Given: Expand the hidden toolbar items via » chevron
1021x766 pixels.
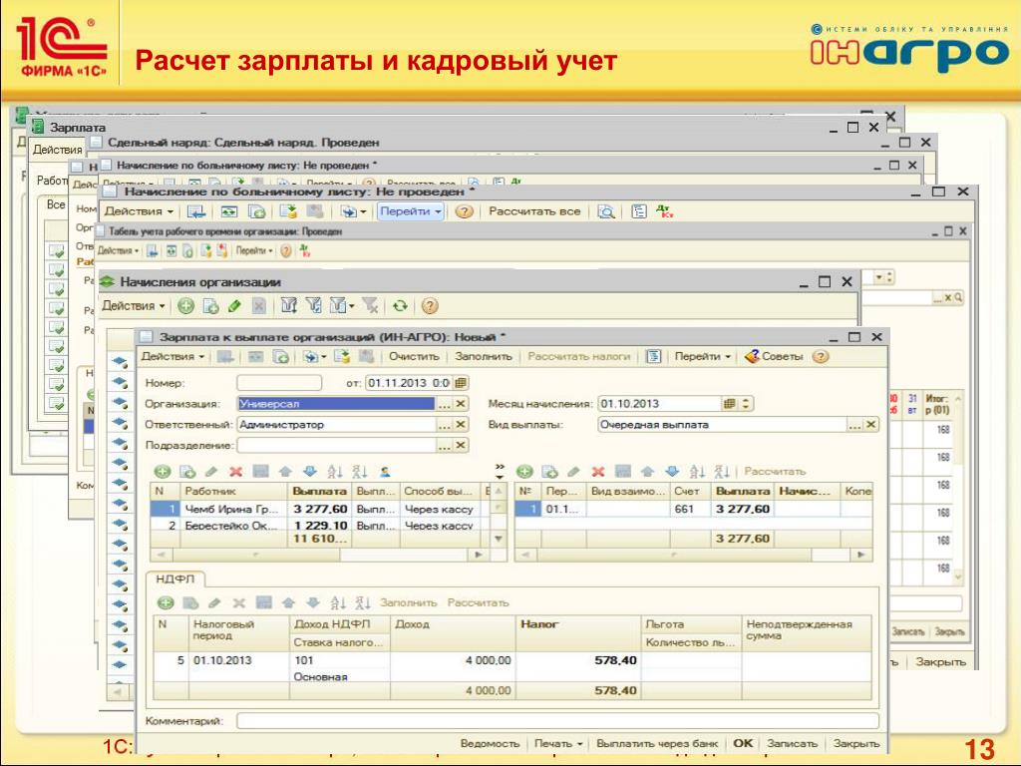Looking at the screenshot, I should [500, 471].
